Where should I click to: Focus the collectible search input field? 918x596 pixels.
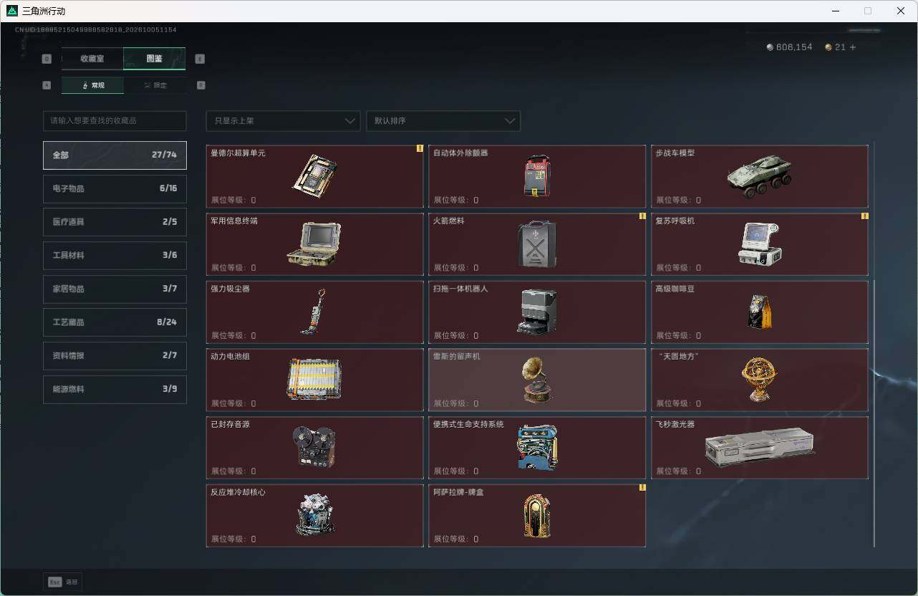click(115, 121)
